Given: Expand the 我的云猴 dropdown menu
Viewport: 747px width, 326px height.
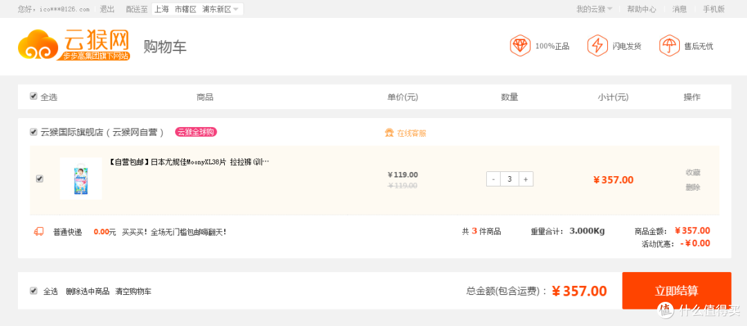Looking at the screenshot, I should 594,9.
